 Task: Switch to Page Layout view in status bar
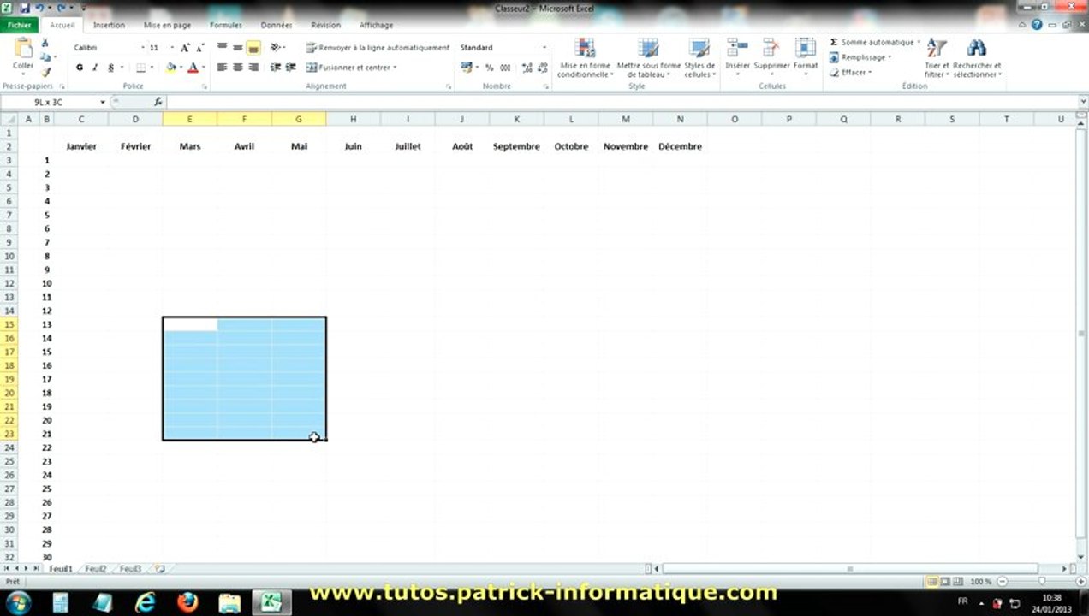coord(946,582)
